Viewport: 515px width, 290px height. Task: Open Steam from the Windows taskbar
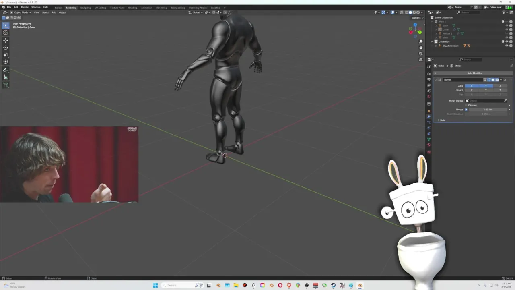point(333,285)
